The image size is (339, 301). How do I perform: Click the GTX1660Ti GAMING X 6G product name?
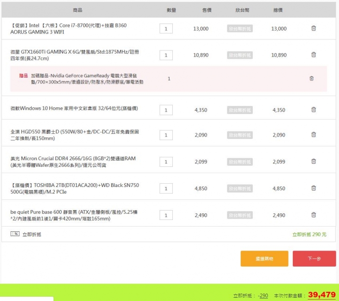pyautogui.click(x=74, y=55)
